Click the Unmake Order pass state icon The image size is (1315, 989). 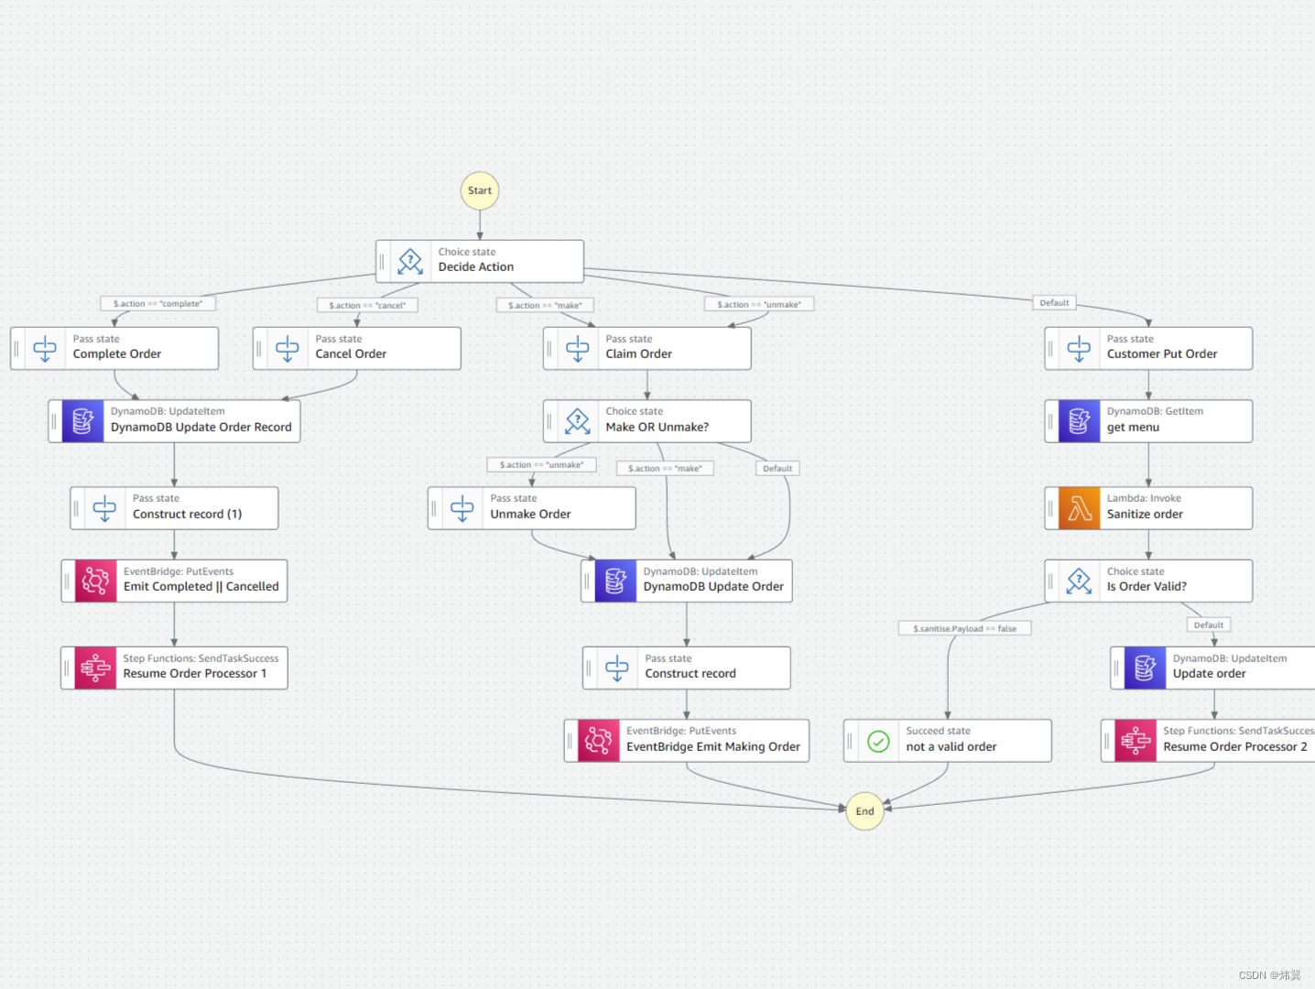(462, 508)
